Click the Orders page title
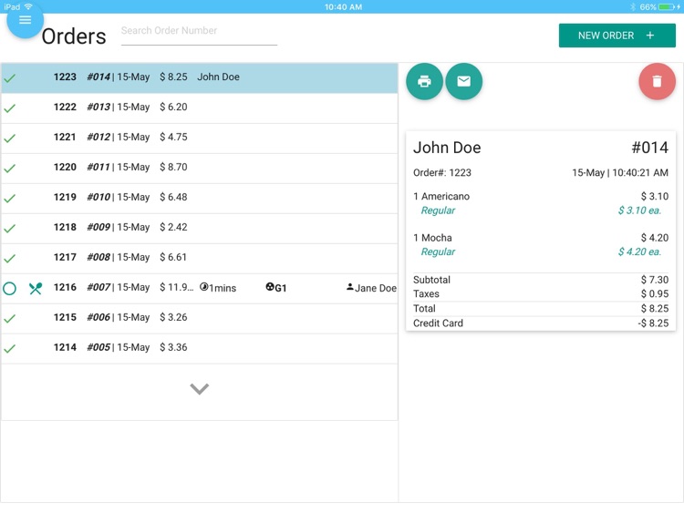684x513 pixels. pos(74,36)
